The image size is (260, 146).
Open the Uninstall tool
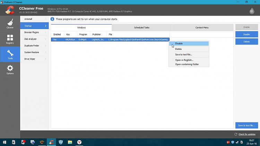pyautogui.click(x=34, y=19)
